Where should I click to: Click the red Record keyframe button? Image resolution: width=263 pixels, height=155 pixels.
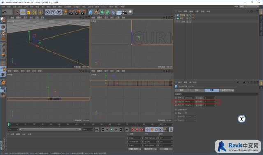133,129
